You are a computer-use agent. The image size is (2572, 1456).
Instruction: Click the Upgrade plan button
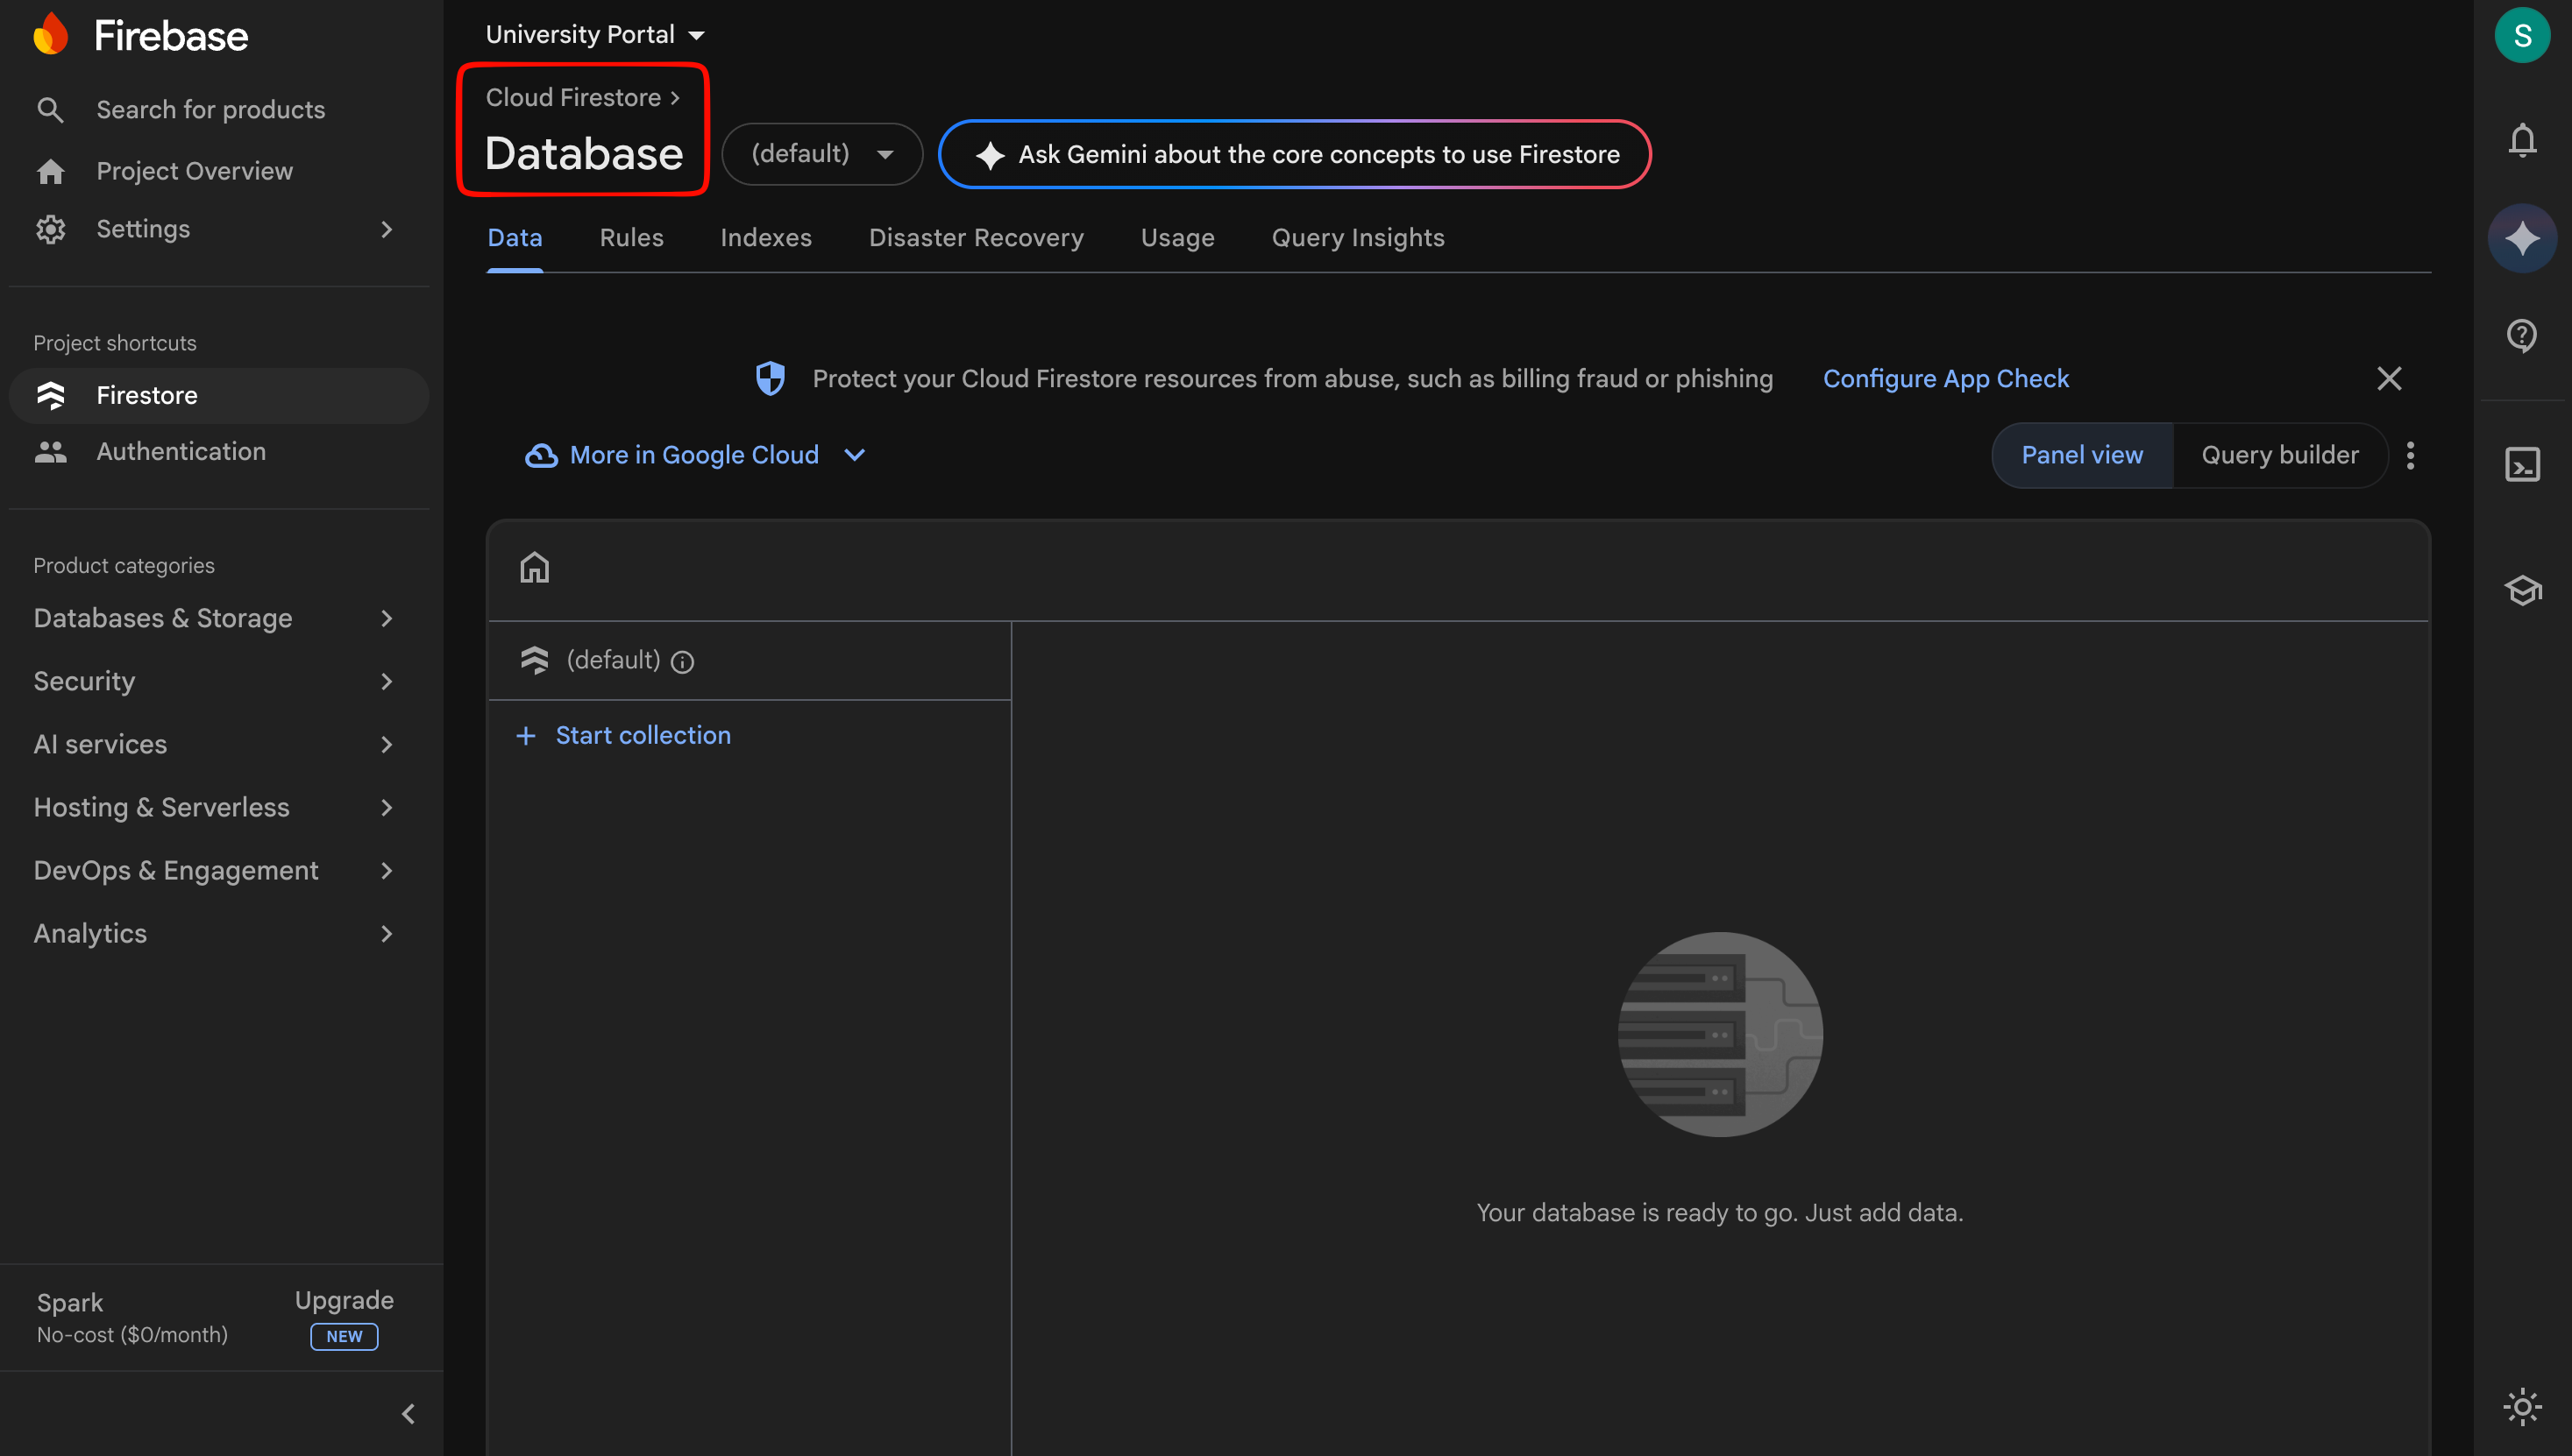coord(345,1301)
